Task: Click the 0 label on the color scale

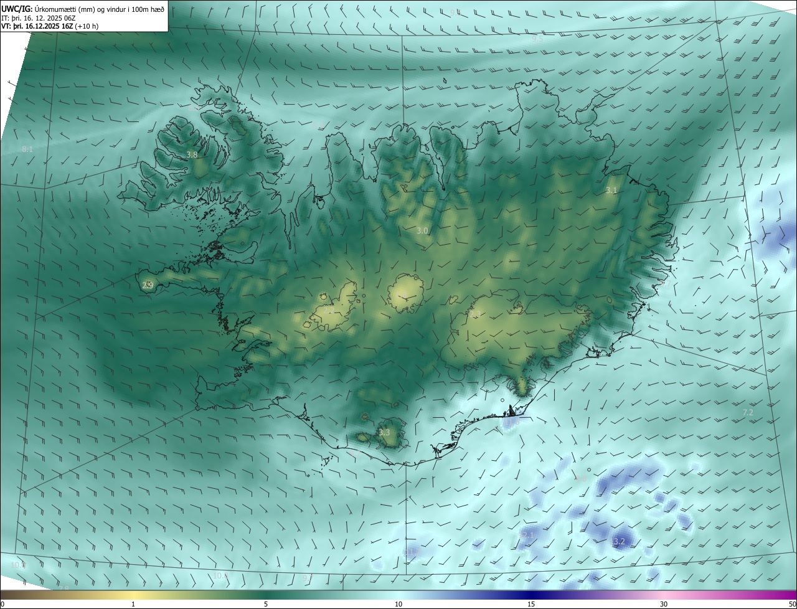Action: pyautogui.click(x=2, y=604)
